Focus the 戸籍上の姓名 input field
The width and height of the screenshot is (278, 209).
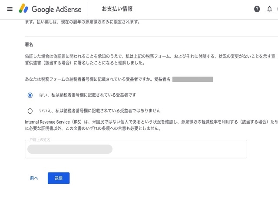click(x=136, y=149)
